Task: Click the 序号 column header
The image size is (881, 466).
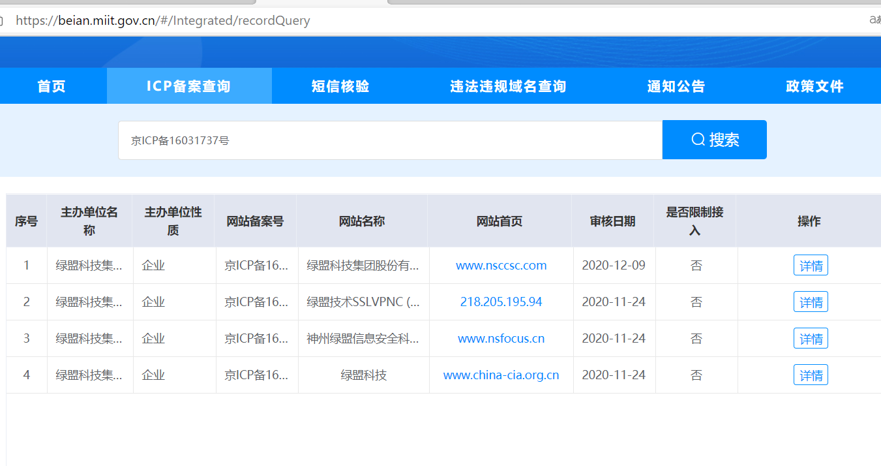Action: (x=26, y=221)
